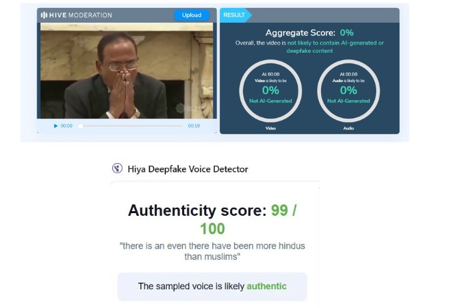Screen dimensions: 459x308
Task: Click the Hiya phone logo icon
Action: point(117,168)
